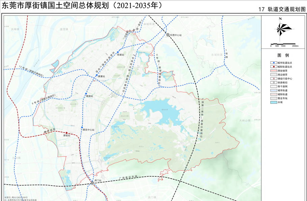Select the 东莞中心站 station marker
Screen dimensions: 307x201
pyautogui.click(x=168, y=34)
